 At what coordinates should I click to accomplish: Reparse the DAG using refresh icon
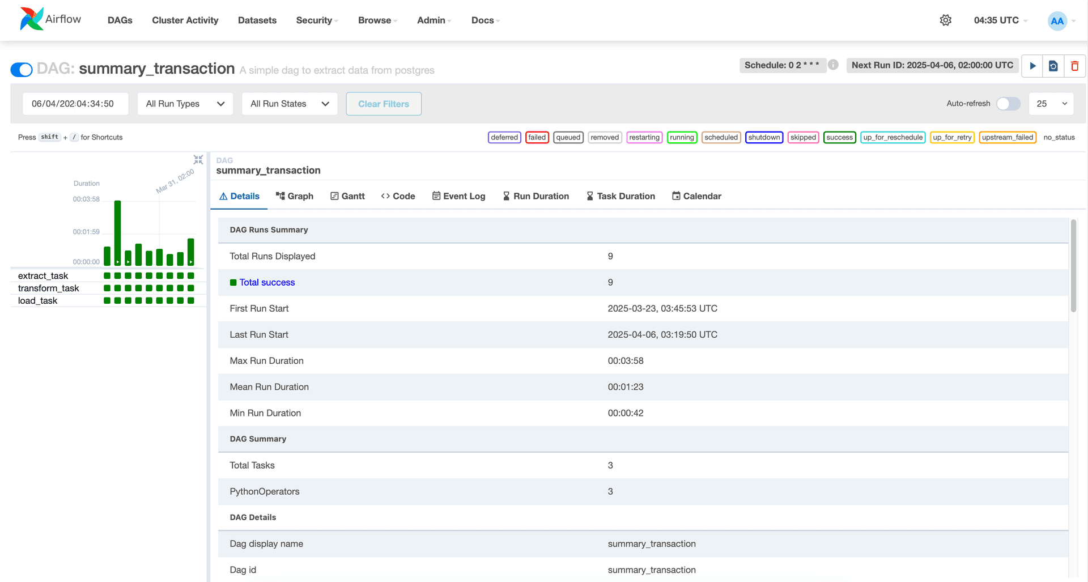click(x=1053, y=66)
